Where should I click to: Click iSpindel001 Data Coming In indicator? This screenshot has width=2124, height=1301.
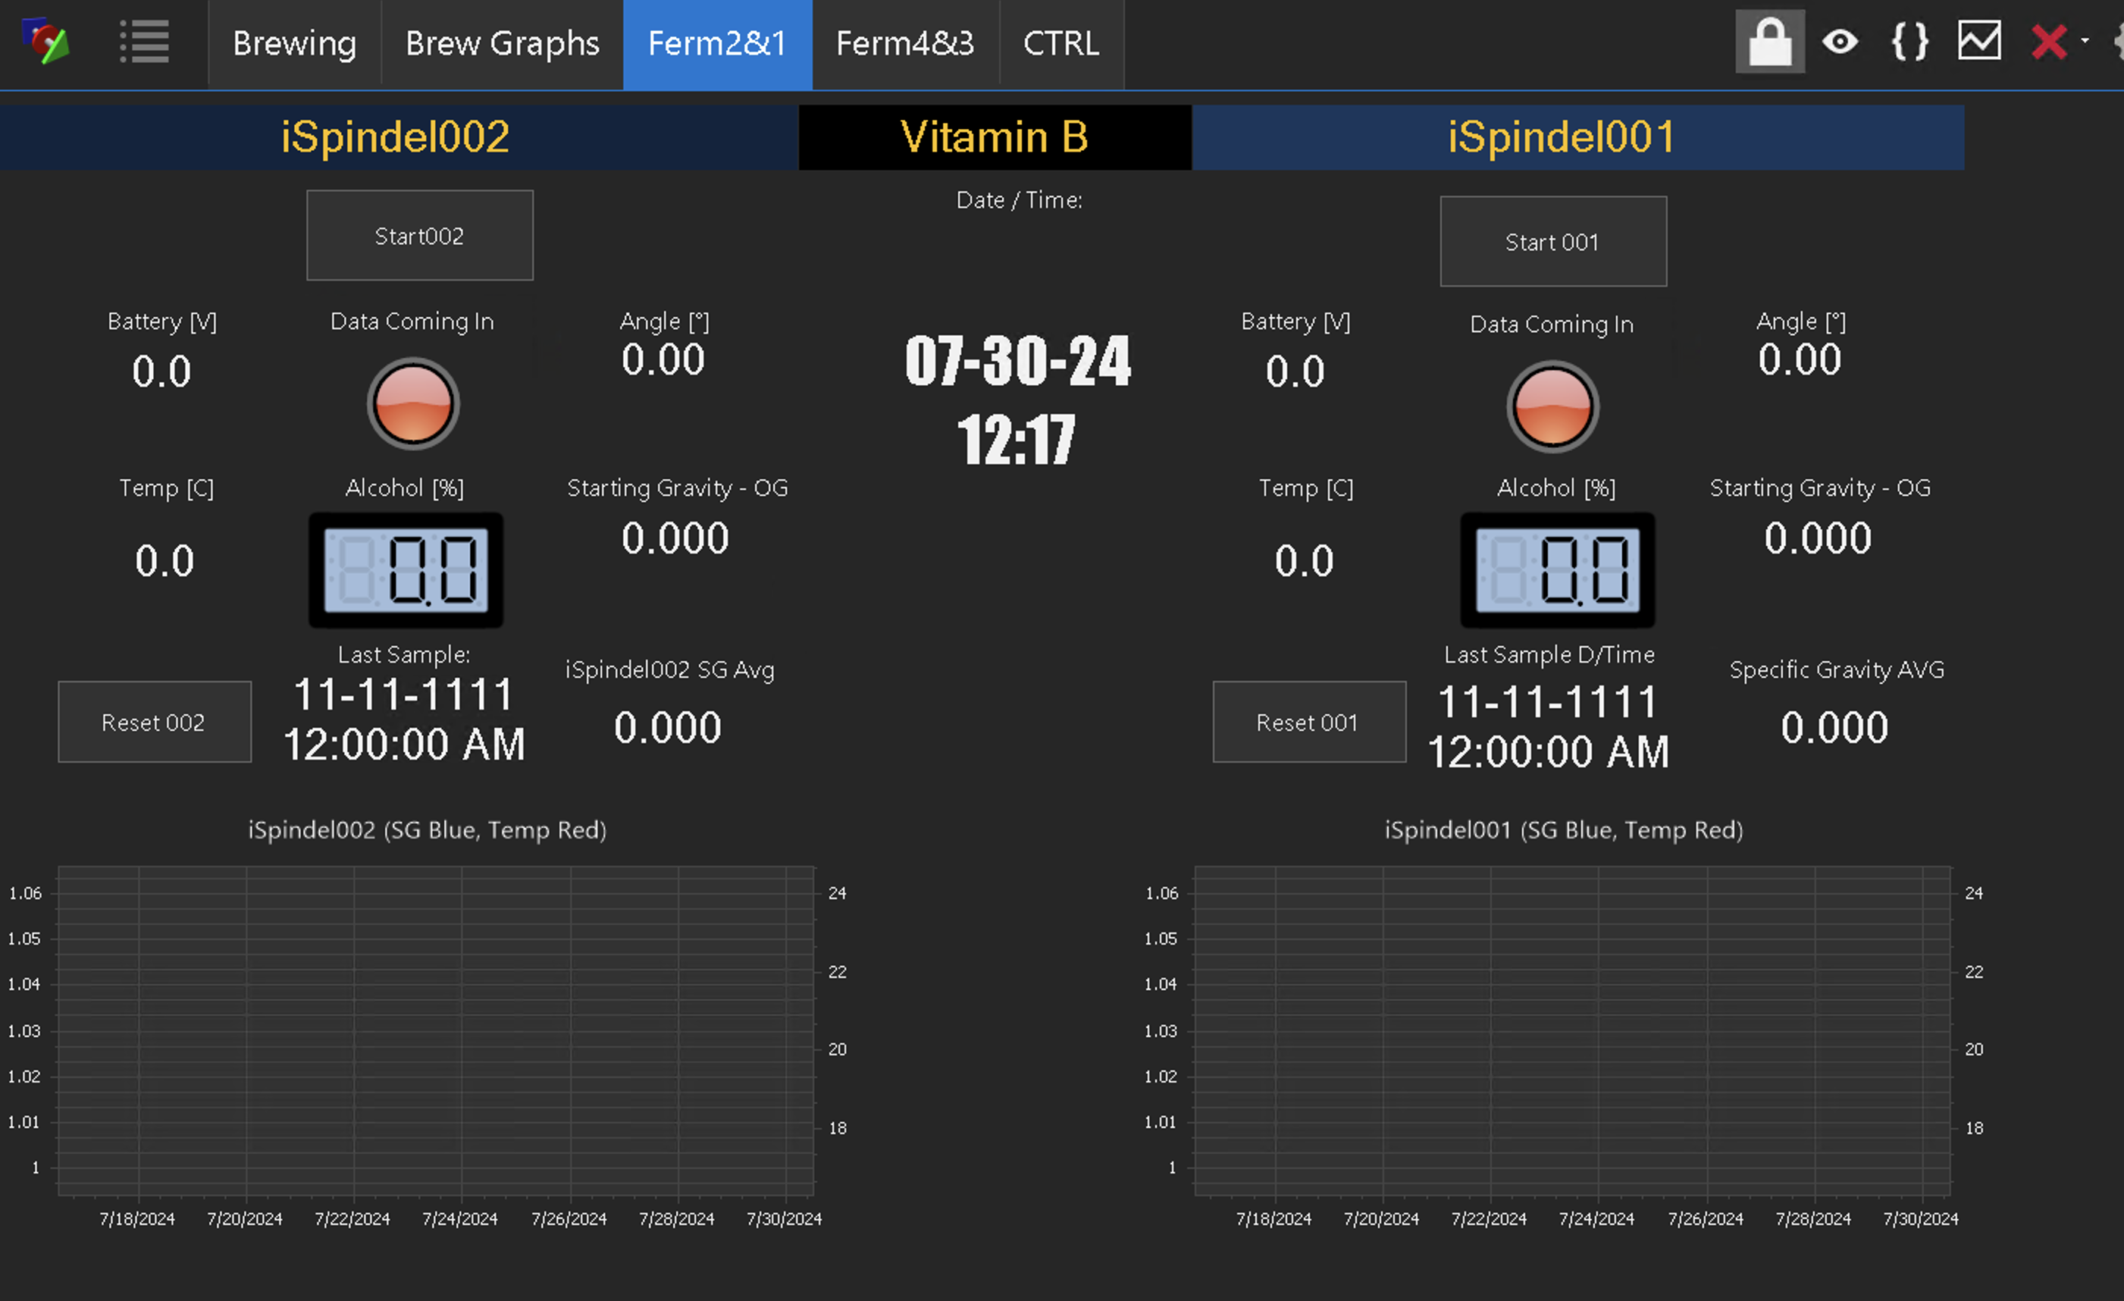[x=1552, y=407]
